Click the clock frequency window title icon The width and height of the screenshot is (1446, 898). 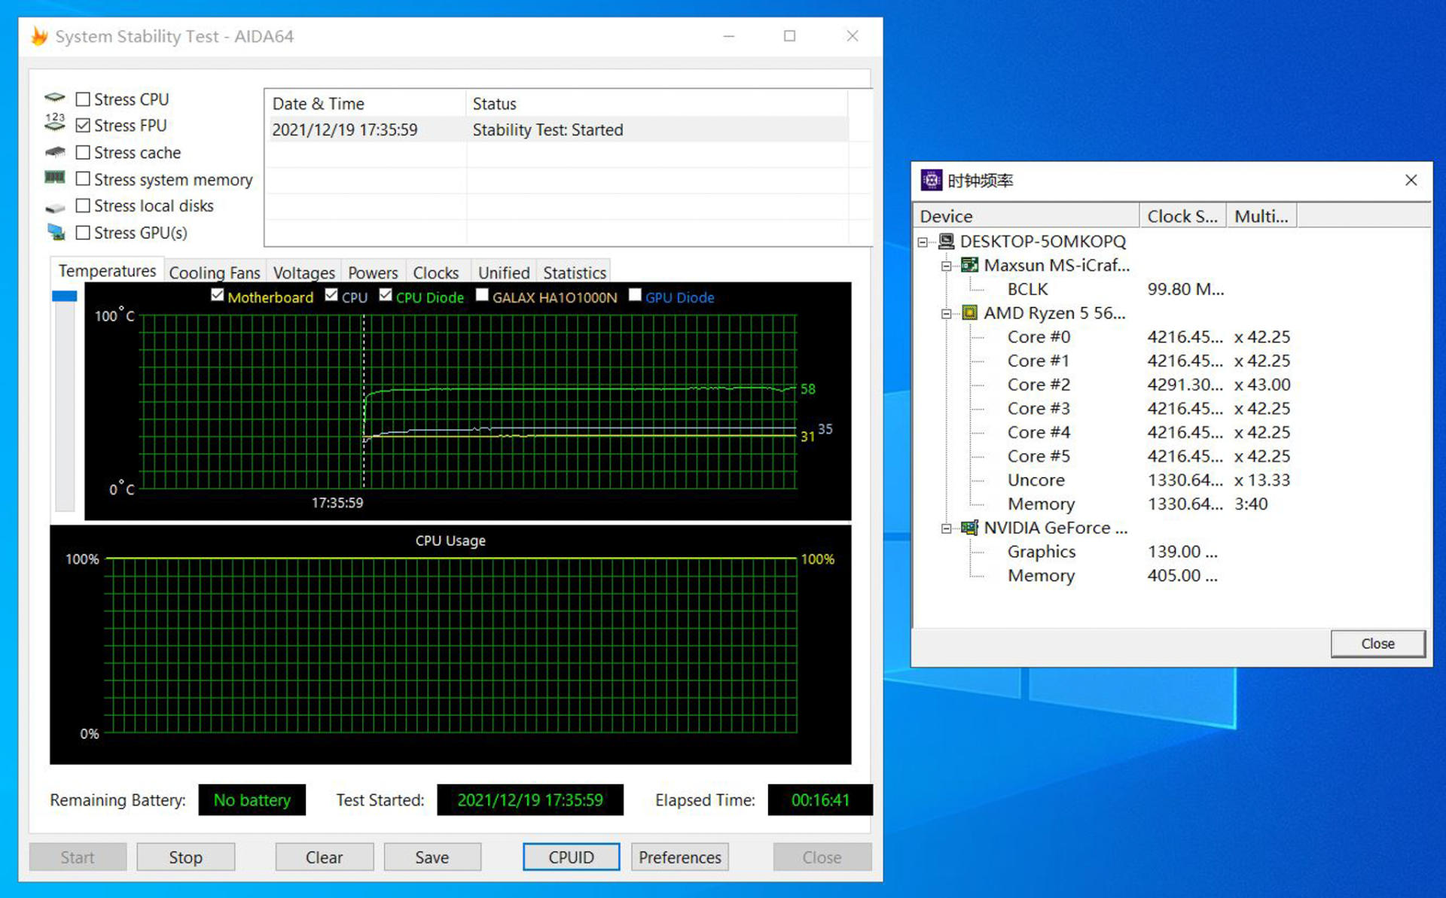click(932, 181)
